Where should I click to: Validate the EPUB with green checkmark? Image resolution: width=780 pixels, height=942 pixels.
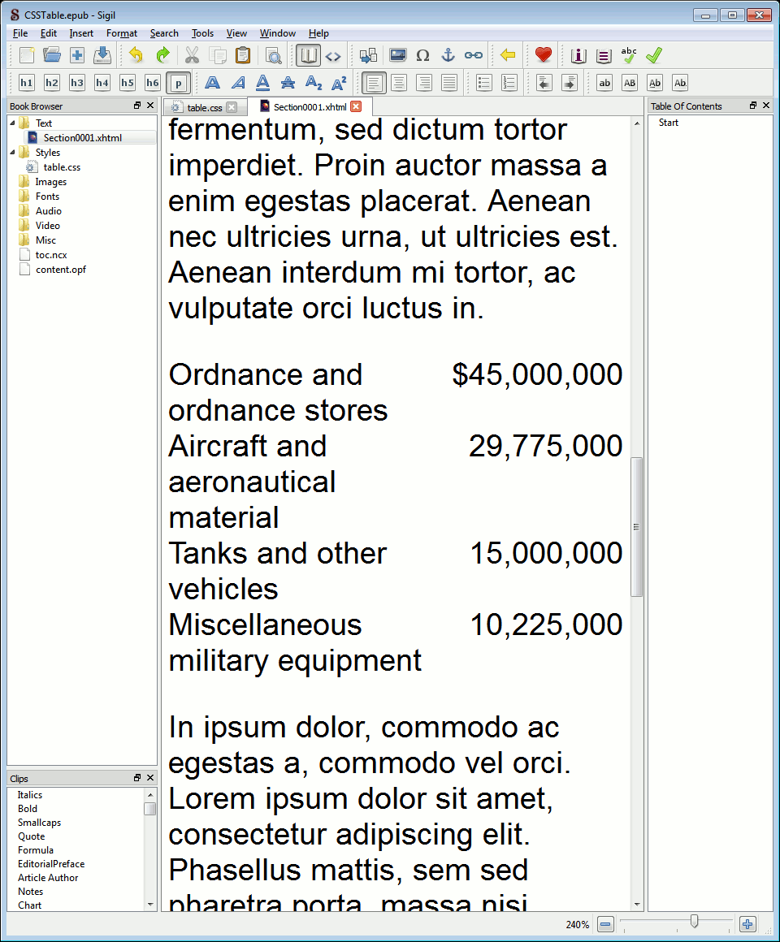(654, 55)
